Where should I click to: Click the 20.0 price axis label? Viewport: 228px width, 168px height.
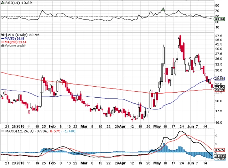click(218, 101)
